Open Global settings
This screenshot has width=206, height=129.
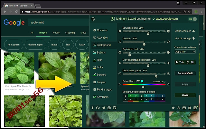click(x=185, y=38)
